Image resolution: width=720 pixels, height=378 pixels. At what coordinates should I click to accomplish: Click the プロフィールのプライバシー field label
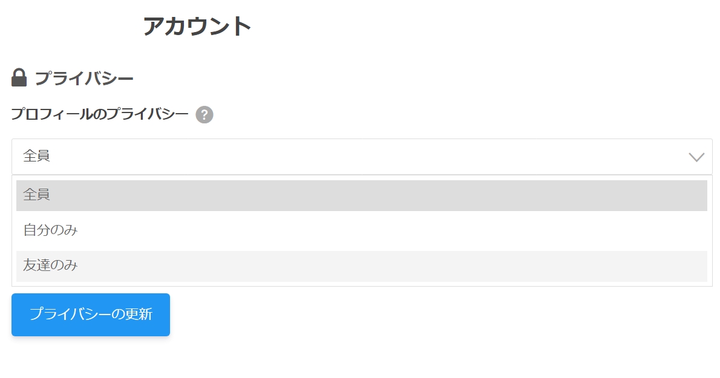pos(100,114)
